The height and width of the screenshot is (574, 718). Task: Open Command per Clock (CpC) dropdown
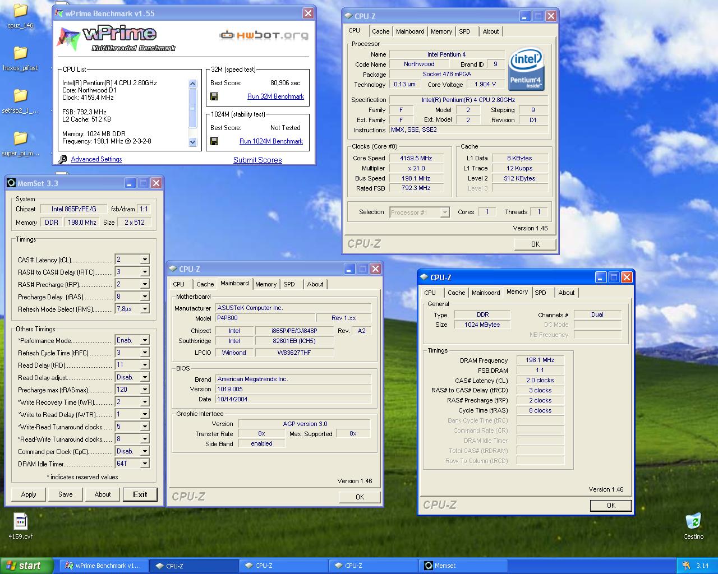click(145, 451)
